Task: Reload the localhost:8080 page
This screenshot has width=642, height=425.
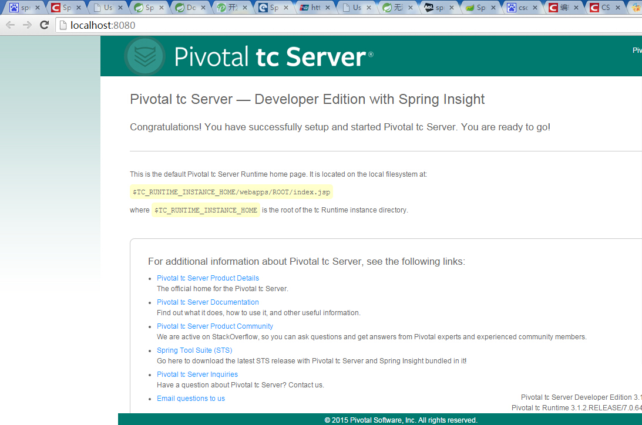Action: pyautogui.click(x=44, y=25)
